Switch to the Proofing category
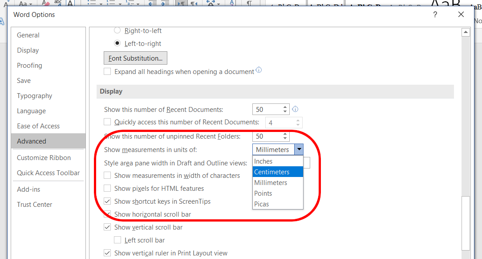The image size is (482, 259). pyautogui.click(x=29, y=65)
